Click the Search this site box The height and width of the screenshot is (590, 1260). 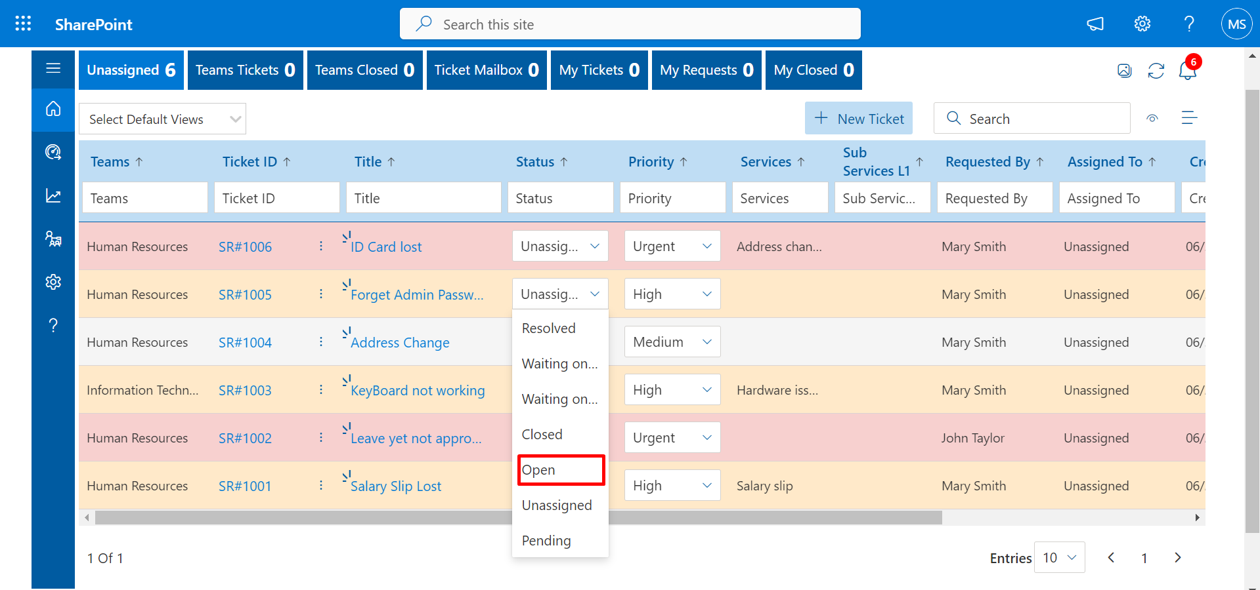click(630, 24)
